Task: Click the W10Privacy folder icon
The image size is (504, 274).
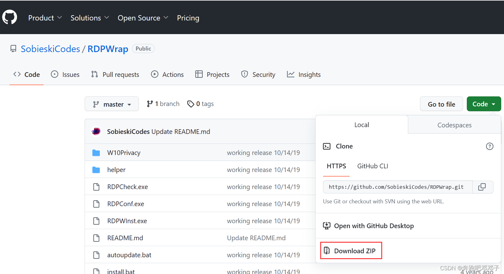Action: coord(96,153)
